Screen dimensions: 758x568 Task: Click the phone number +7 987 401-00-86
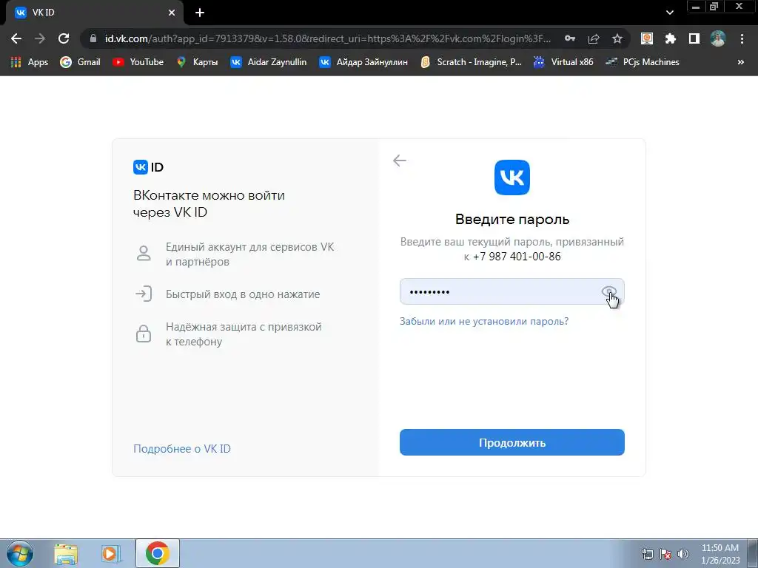pyautogui.click(x=517, y=257)
